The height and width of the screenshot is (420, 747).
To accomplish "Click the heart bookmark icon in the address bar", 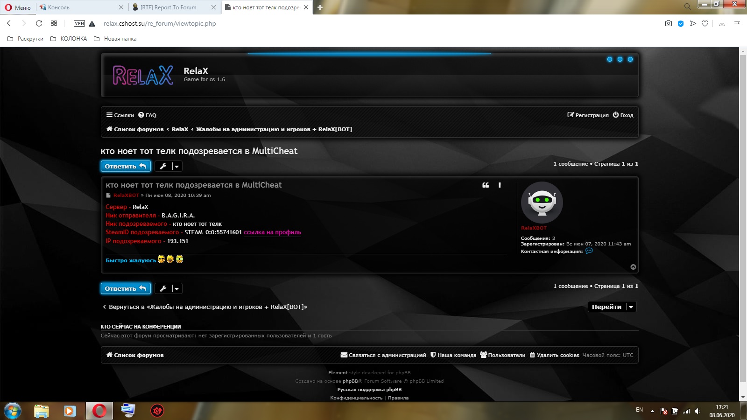I will pyautogui.click(x=705, y=23).
